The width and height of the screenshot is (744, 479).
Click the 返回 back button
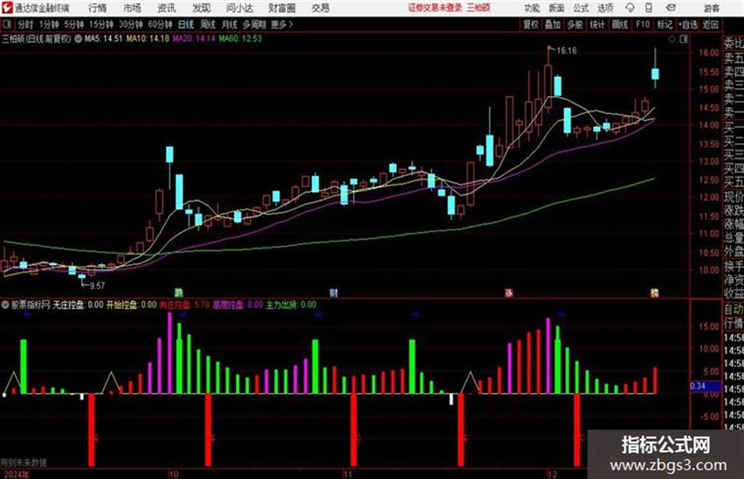(x=710, y=24)
